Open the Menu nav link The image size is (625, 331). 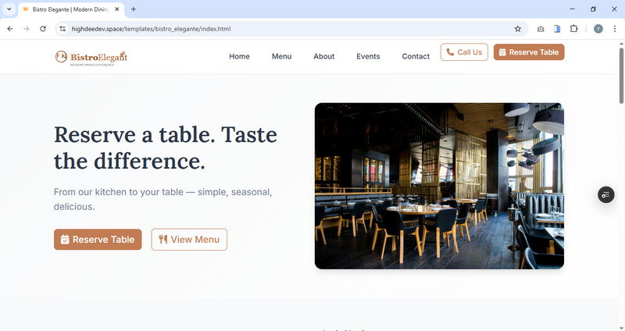(282, 56)
